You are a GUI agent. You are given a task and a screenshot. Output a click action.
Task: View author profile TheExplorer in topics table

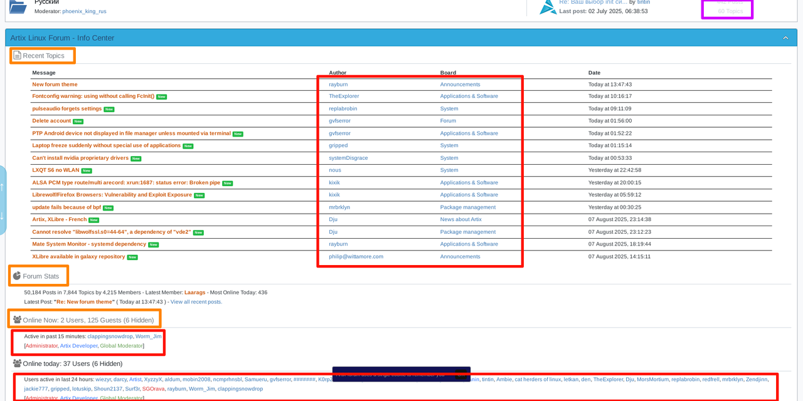[344, 96]
